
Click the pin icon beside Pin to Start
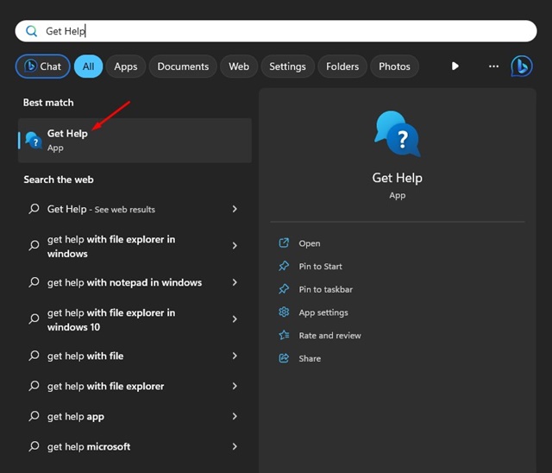pos(284,266)
